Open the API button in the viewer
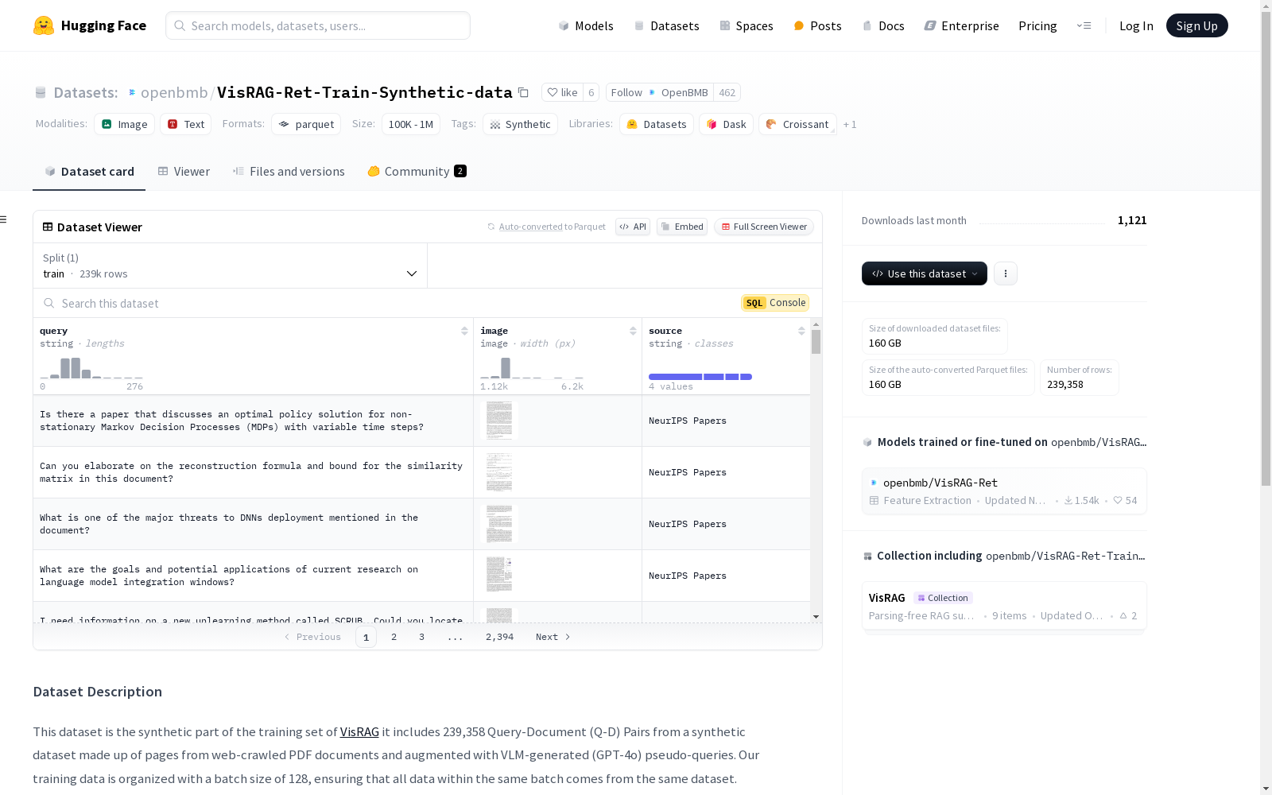Screen dimensions: 1272x795 click(x=633, y=227)
